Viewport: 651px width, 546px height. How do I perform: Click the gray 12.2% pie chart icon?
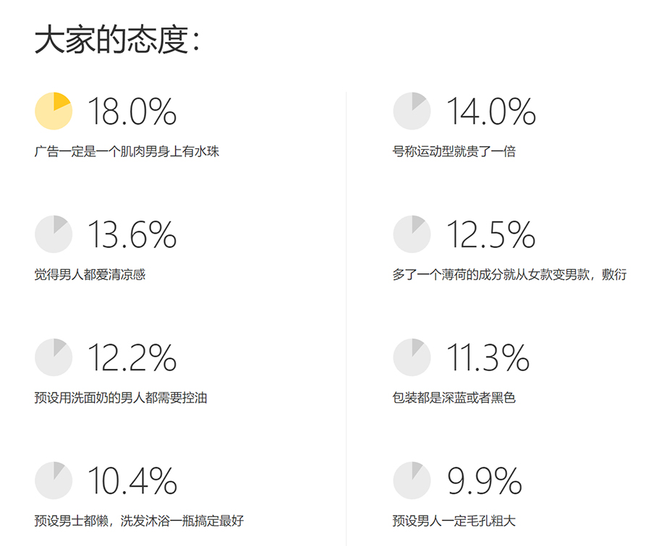tap(54, 357)
